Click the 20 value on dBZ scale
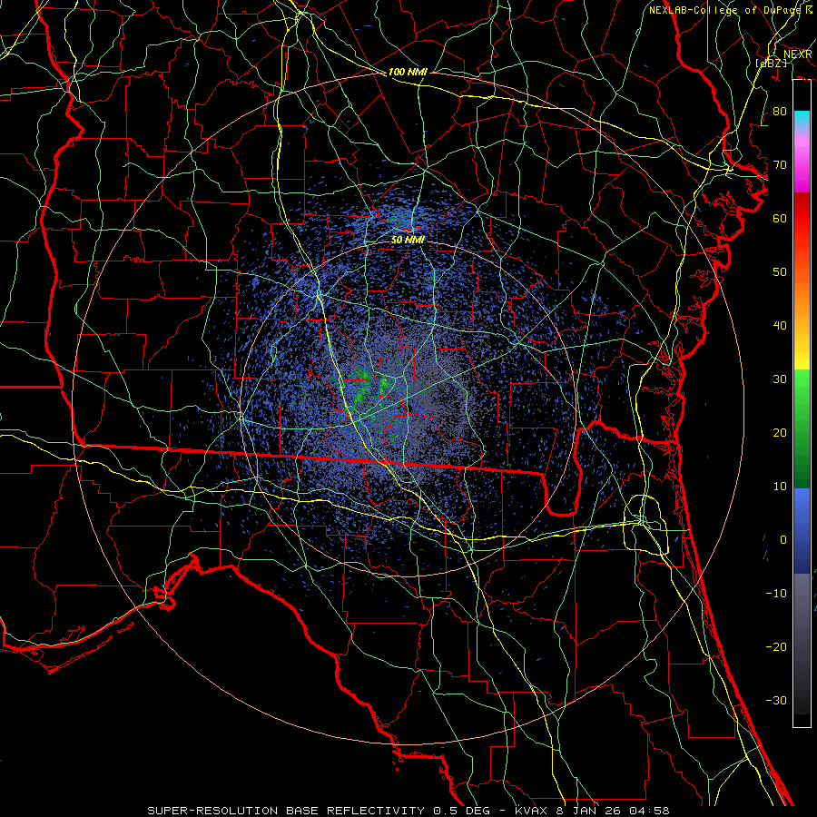This screenshot has width=817, height=817. pyautogui.click(x=780, y=433)
